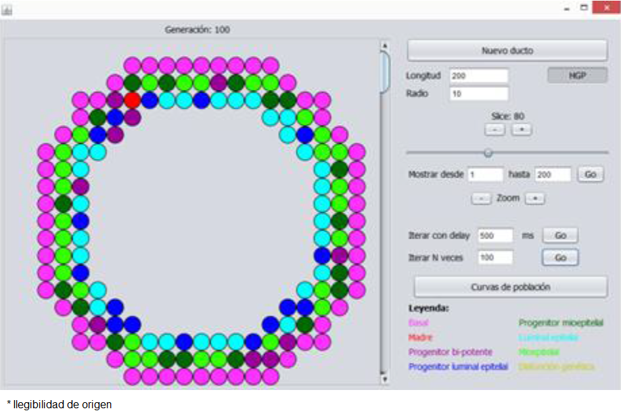Increase the slice with the plus button
The image size is (621, 415).
click(521, 130)
